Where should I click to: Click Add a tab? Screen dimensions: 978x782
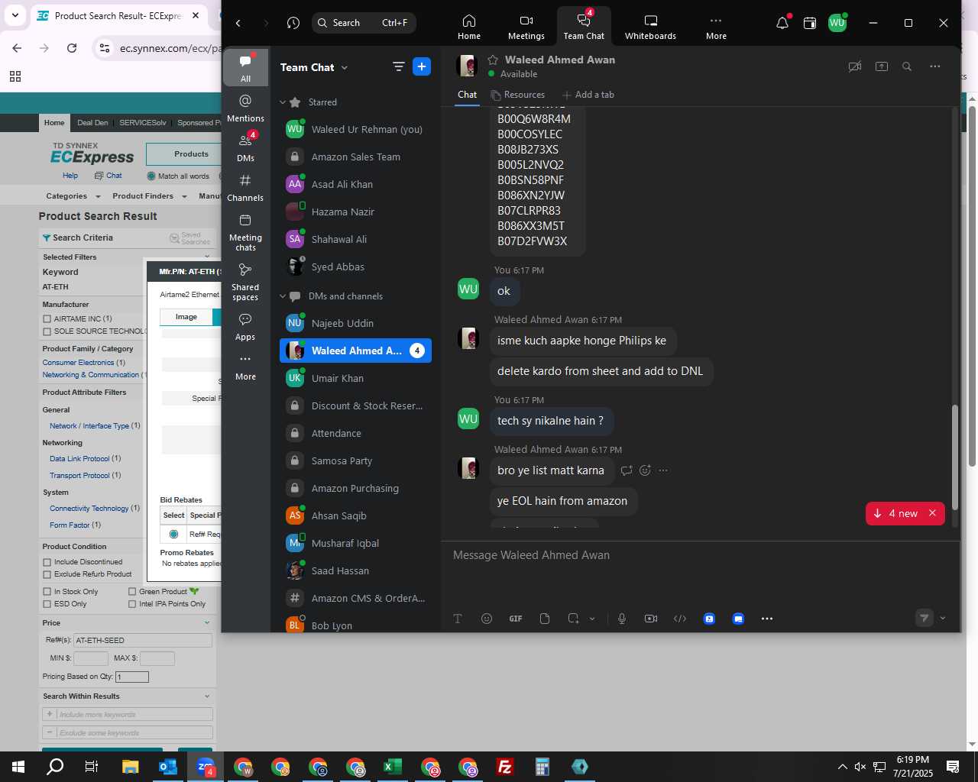coord(588,95)
